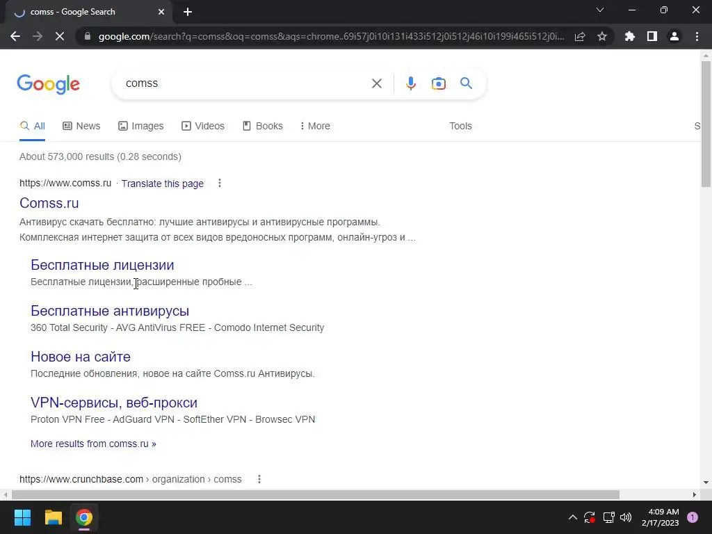View site security lock info
The height and width of the screenshot is (534, 712).
[x=88, y=36]
